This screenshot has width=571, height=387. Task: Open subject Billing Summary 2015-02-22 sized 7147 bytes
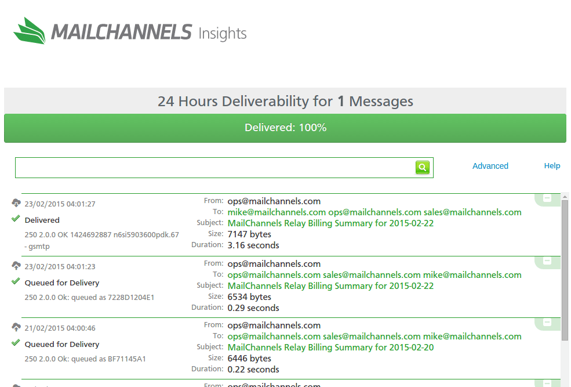[330, 223]
